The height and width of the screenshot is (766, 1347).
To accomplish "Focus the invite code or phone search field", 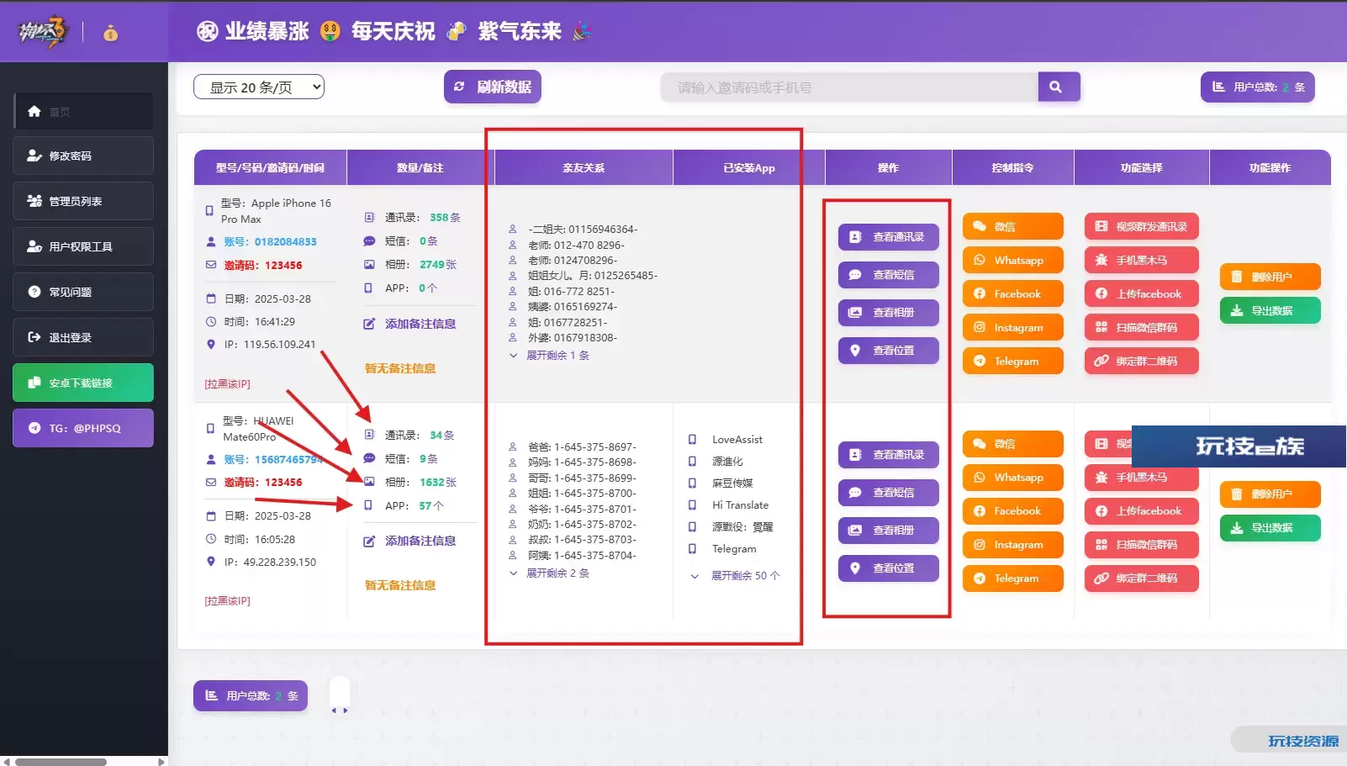I will pyautogui.click(x=849, y=87).
